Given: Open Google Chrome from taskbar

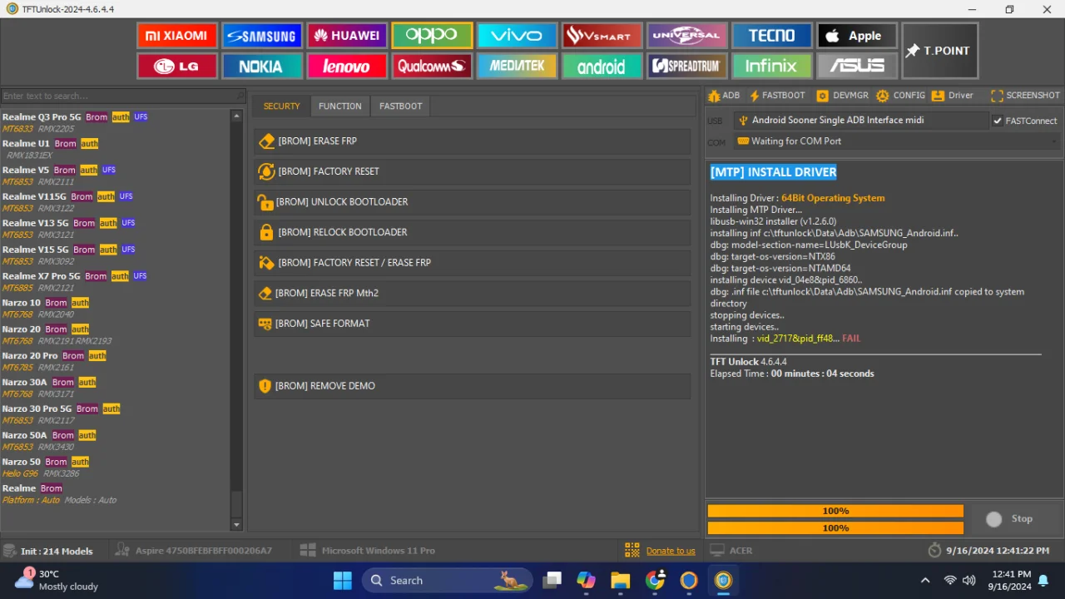Looking at the screenshot, I should [655, 580].
